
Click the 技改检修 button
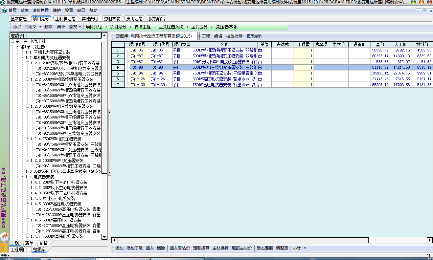pos(234,36)
